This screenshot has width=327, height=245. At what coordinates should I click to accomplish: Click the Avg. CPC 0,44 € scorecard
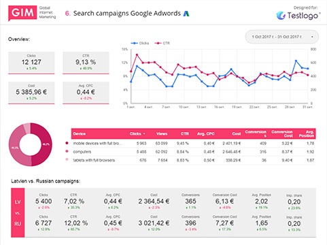click(x=86, y=93)
